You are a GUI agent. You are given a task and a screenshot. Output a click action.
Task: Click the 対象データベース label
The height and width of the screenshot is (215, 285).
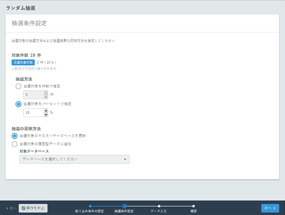[x=34, y=151]
